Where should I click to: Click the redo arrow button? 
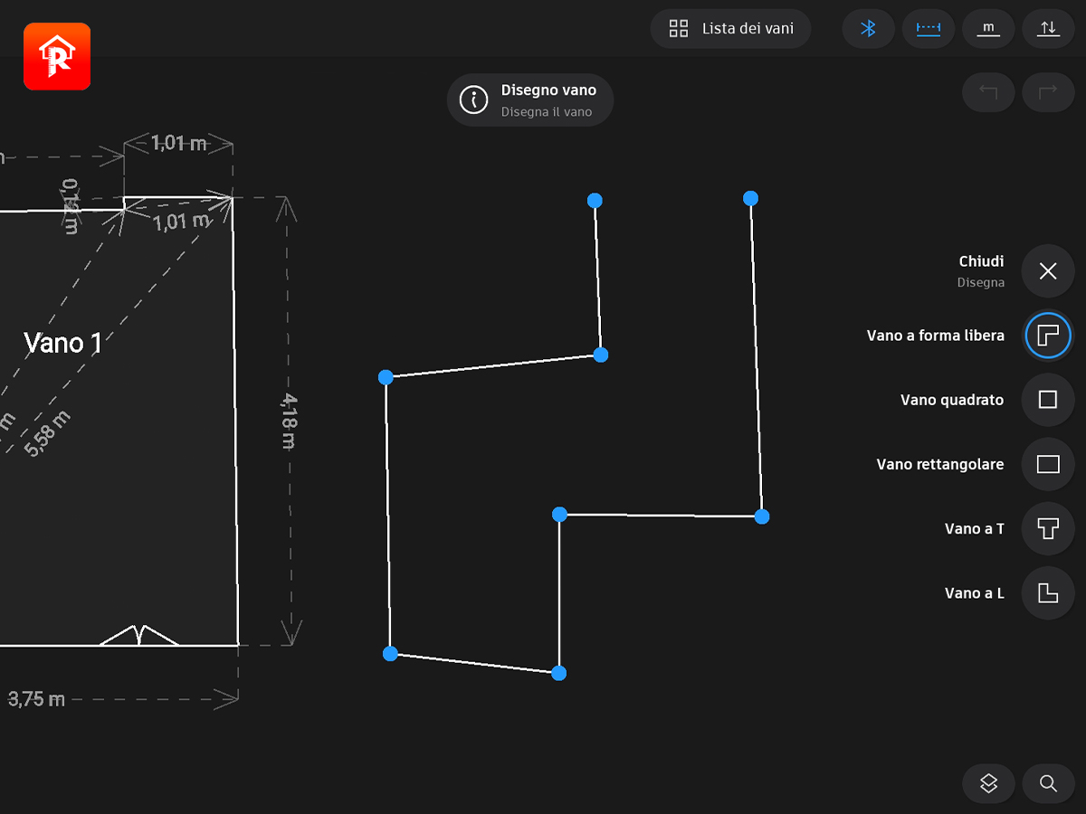tap(1048, 92)
